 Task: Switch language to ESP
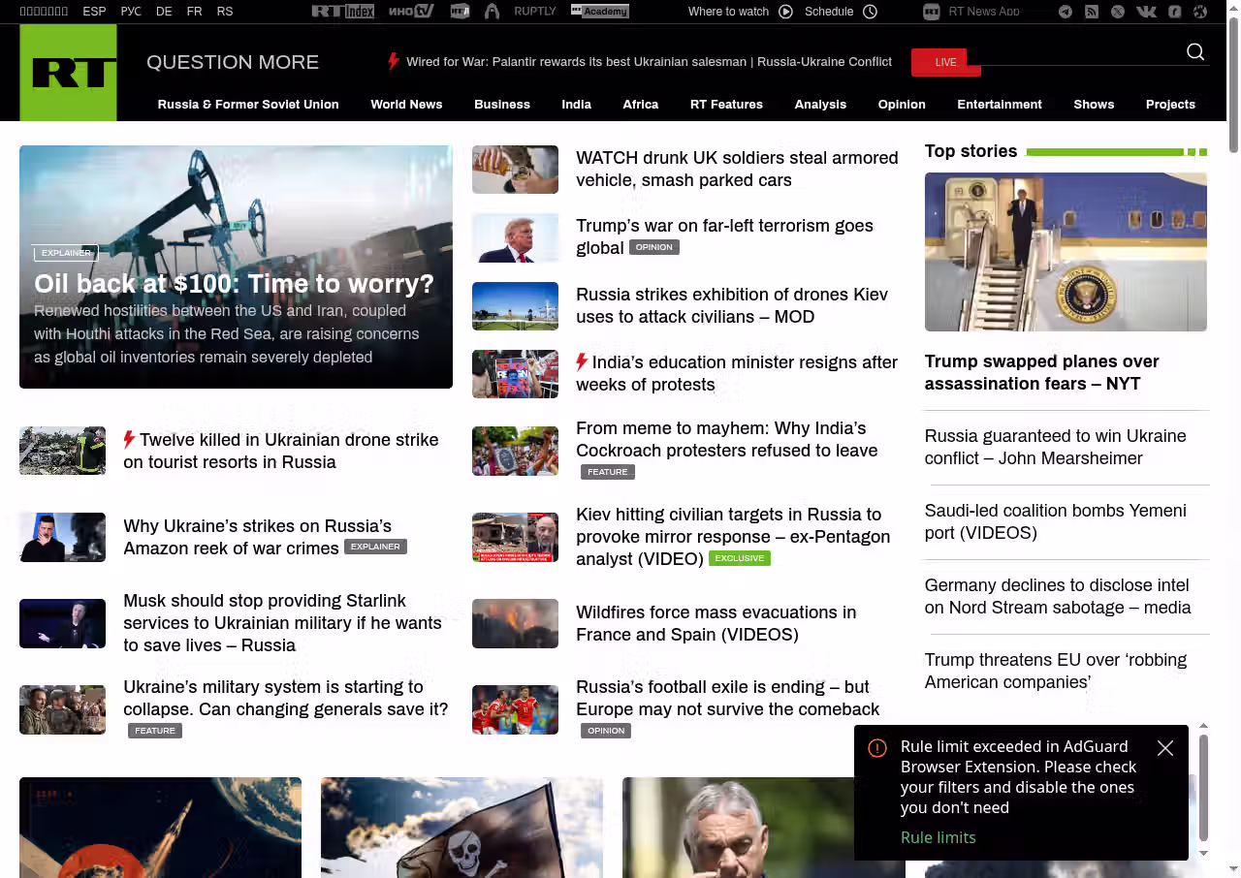coord(94,12)
